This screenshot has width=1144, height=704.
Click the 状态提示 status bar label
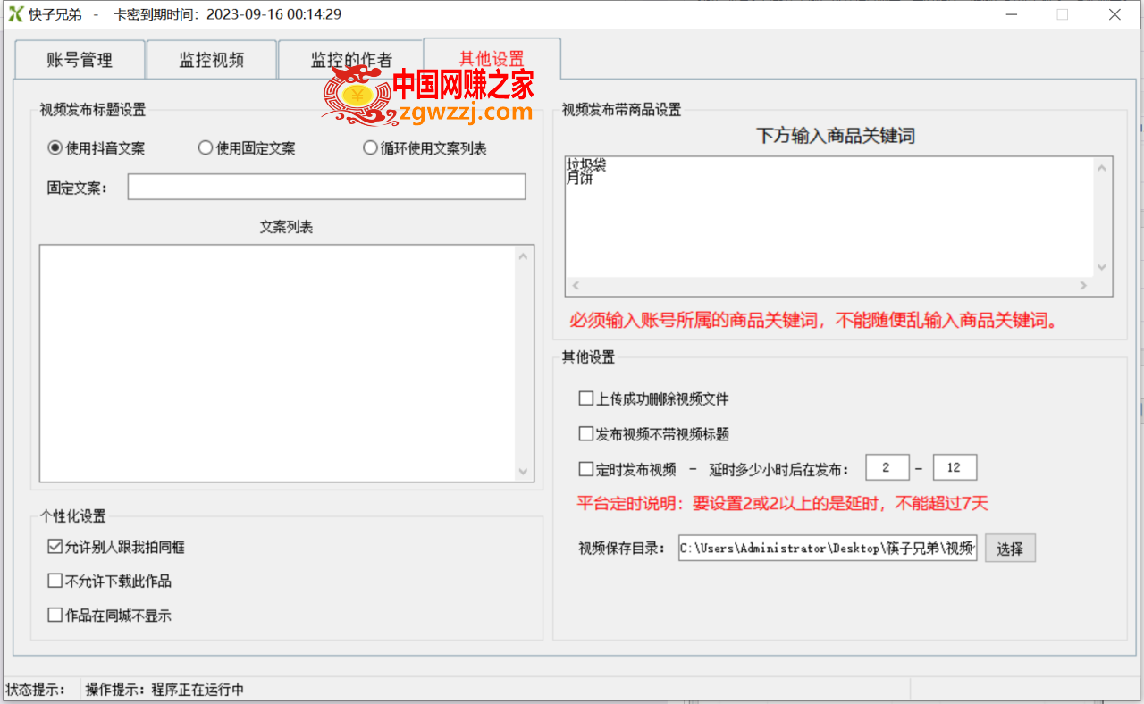(37, 690)
